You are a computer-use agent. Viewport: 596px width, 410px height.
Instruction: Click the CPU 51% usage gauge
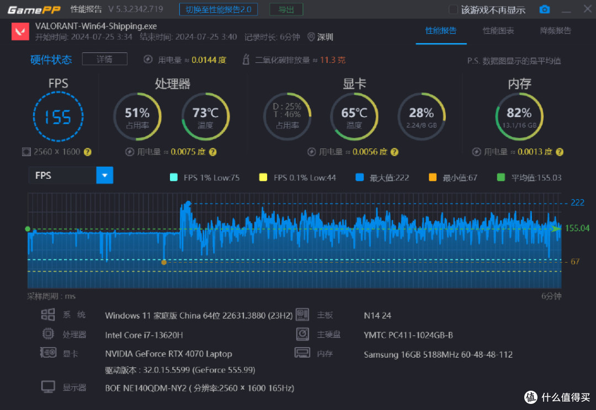coord(137,116)
